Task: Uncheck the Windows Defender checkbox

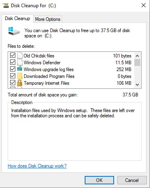Action: (x=12, y=62)
